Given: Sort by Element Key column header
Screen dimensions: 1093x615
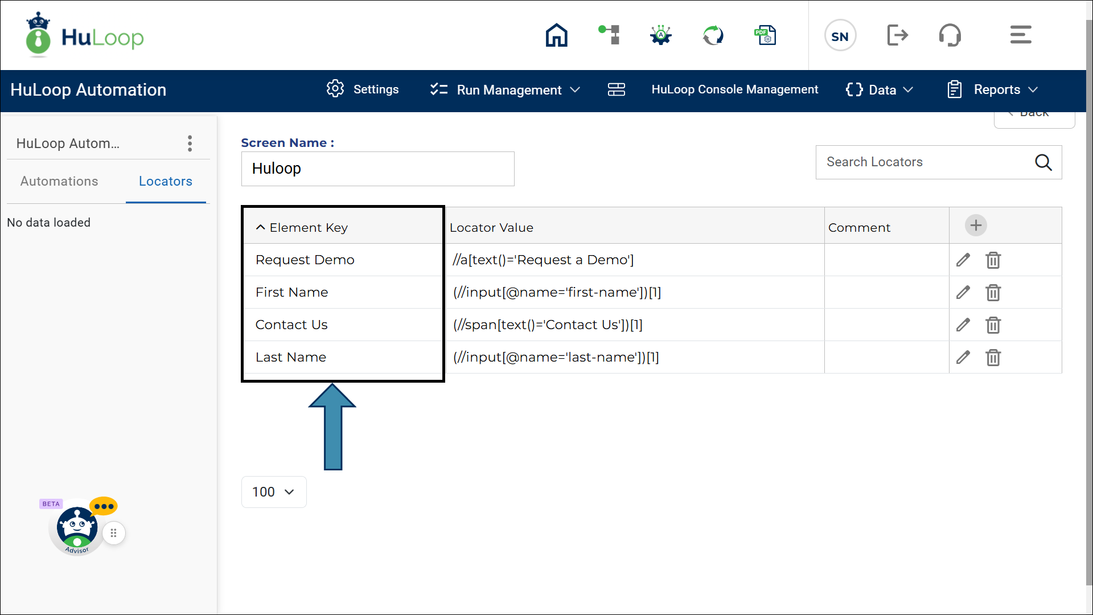Looking at the screenshot, I should (308, 227).
